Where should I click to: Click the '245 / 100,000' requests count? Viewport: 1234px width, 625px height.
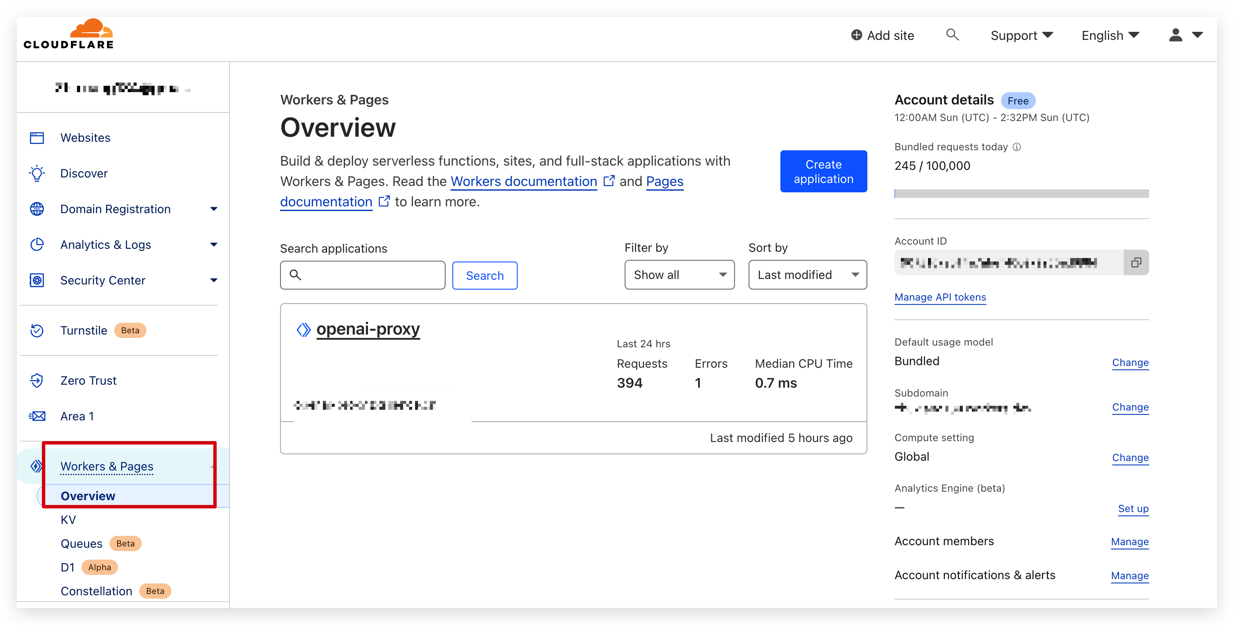coord(932,166)
